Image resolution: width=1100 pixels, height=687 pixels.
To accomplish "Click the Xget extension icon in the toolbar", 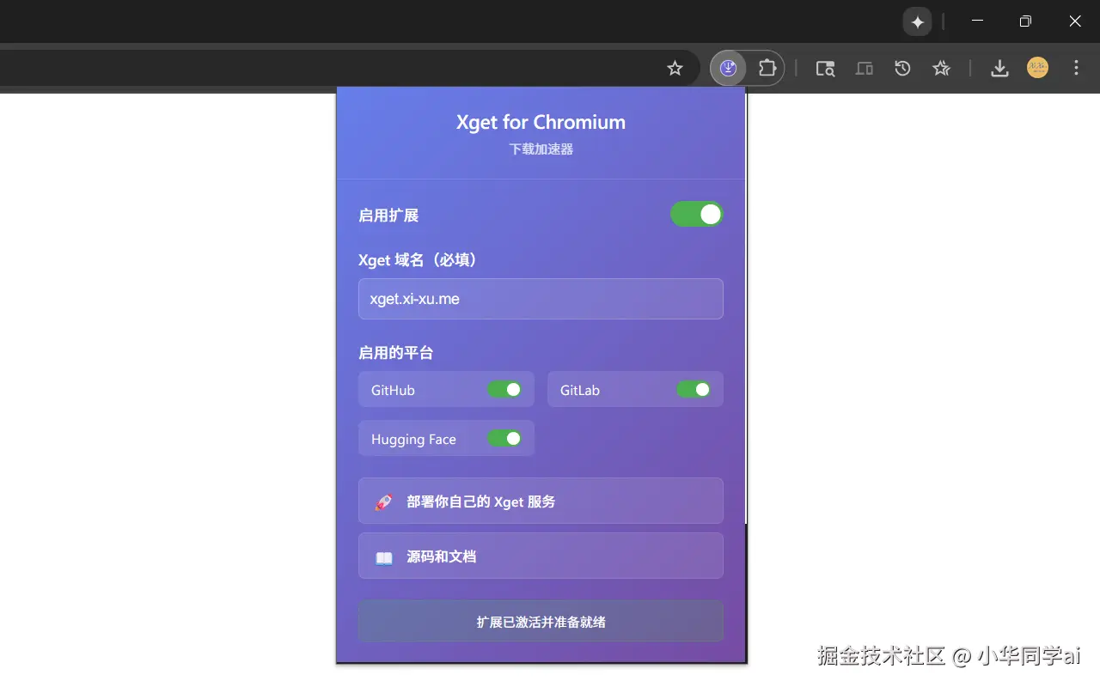I will pyautogui.click(x=729, y=68).
